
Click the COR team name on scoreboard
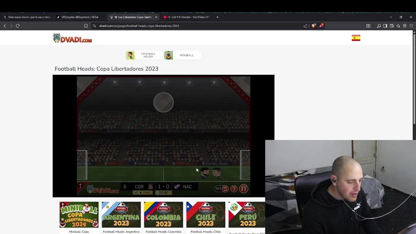pos(139,187)
